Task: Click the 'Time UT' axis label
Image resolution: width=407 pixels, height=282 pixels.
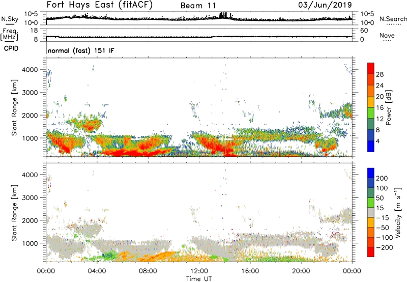Action: point(199,279)
